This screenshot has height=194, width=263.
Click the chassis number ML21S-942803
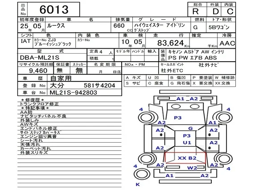click(x=73, y=93)
